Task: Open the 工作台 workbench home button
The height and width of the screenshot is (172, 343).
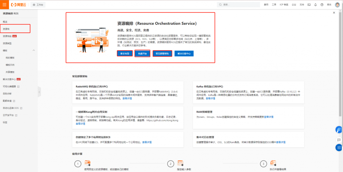Action: tap(38, 5)
